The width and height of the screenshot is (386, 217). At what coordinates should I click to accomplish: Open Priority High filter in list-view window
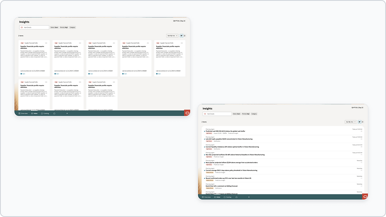point(246,114)
